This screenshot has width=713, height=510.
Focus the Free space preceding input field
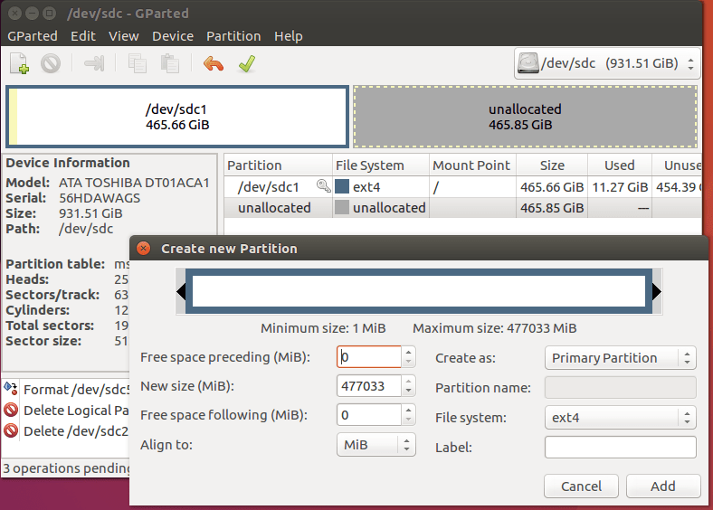[369, 357]
